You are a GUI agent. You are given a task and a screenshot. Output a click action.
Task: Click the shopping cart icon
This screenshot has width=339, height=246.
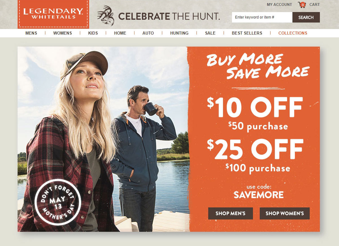(302, 5)
